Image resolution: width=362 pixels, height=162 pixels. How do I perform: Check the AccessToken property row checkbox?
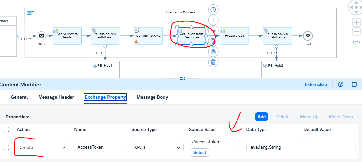pos(6,147)
